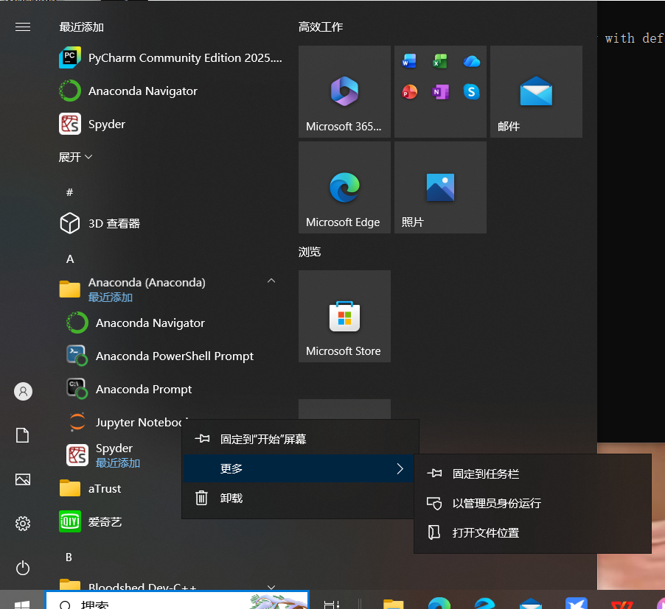Select 固定到任务栏 in the submenu

[x=532, y=474]
